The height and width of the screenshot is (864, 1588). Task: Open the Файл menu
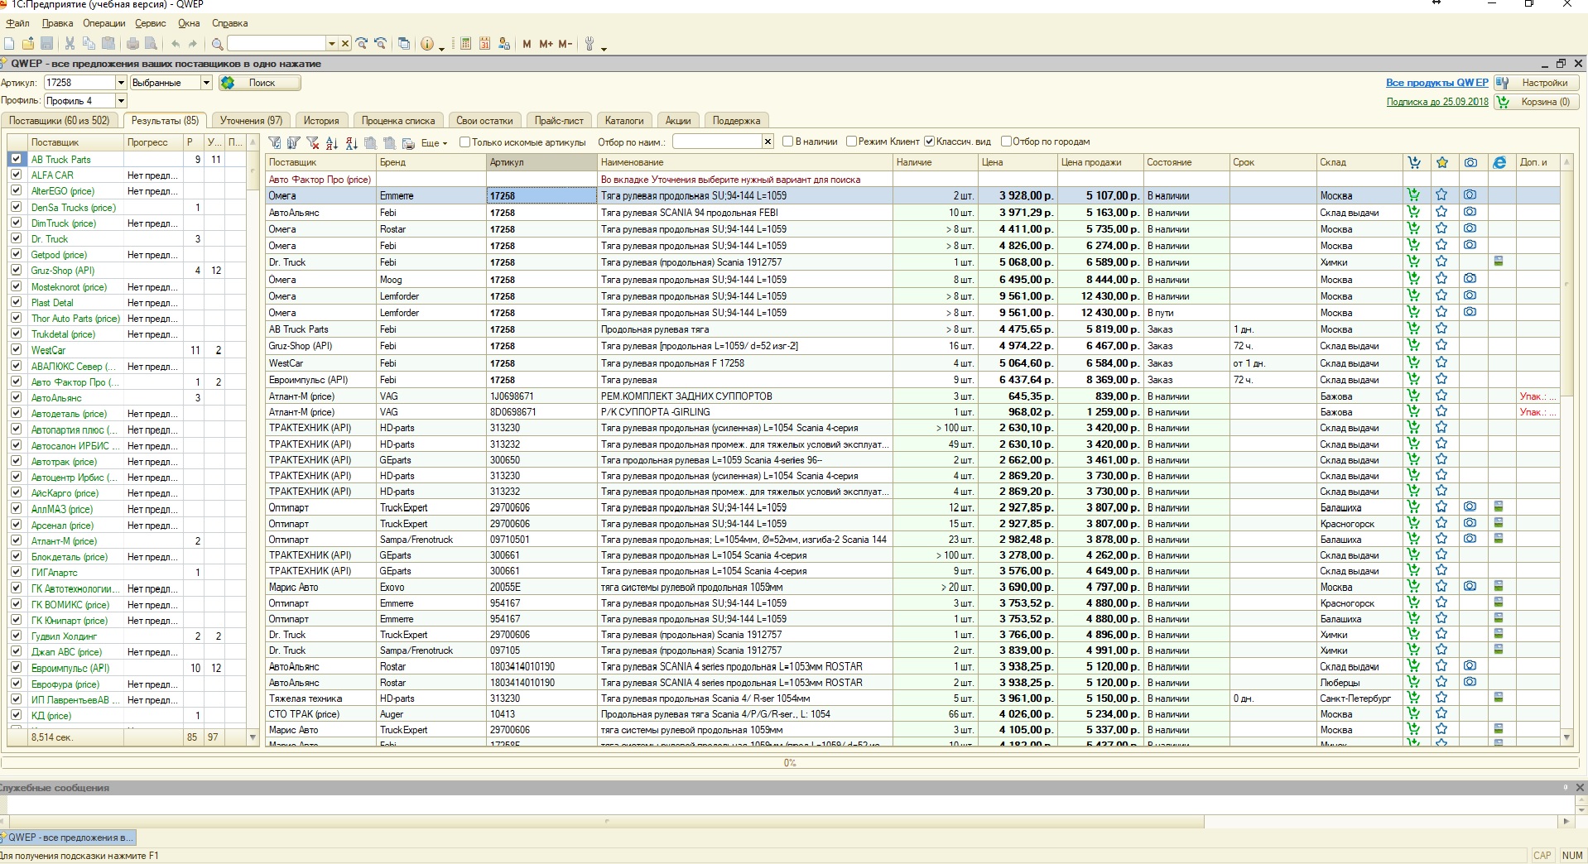(17, 23)
